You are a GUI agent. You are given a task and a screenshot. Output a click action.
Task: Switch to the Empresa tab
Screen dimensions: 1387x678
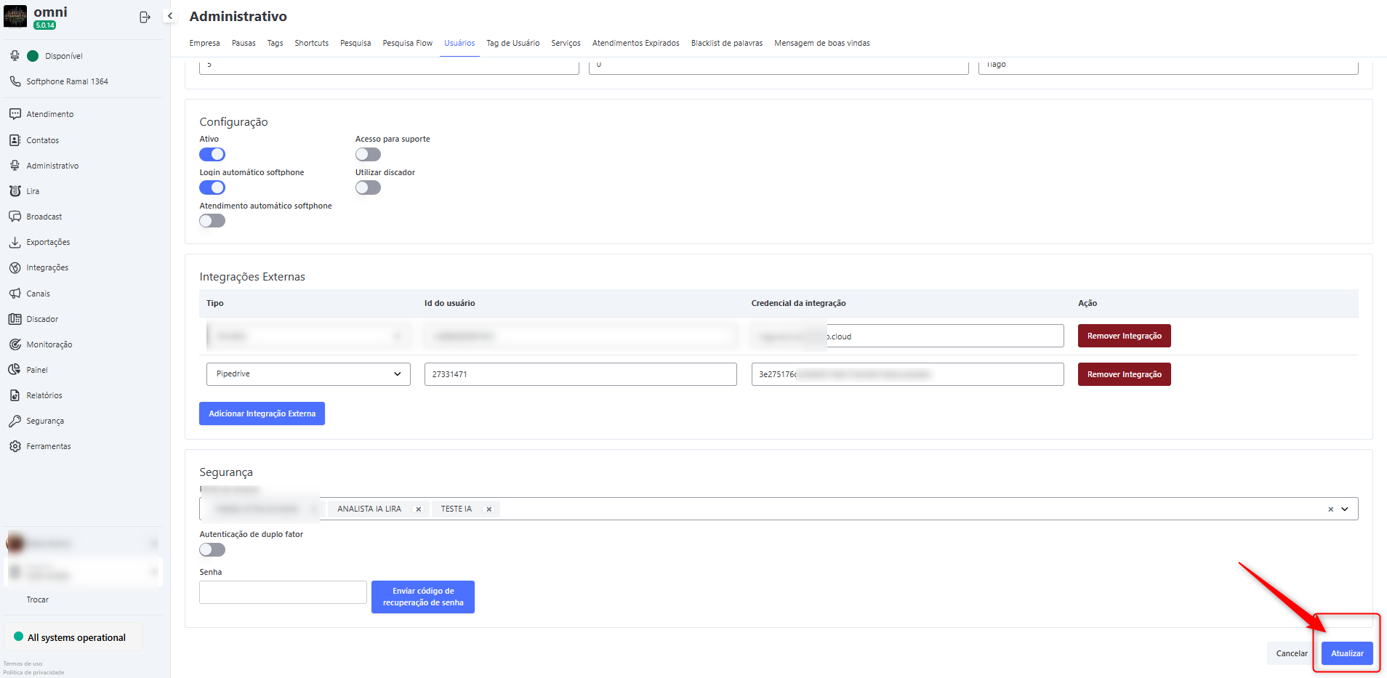pyautogui.click(x=204, y=43)
